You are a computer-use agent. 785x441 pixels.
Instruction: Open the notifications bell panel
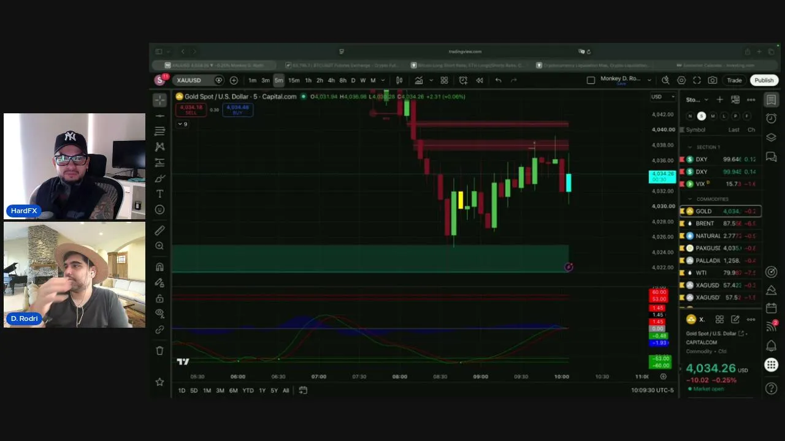click(772, 346)
